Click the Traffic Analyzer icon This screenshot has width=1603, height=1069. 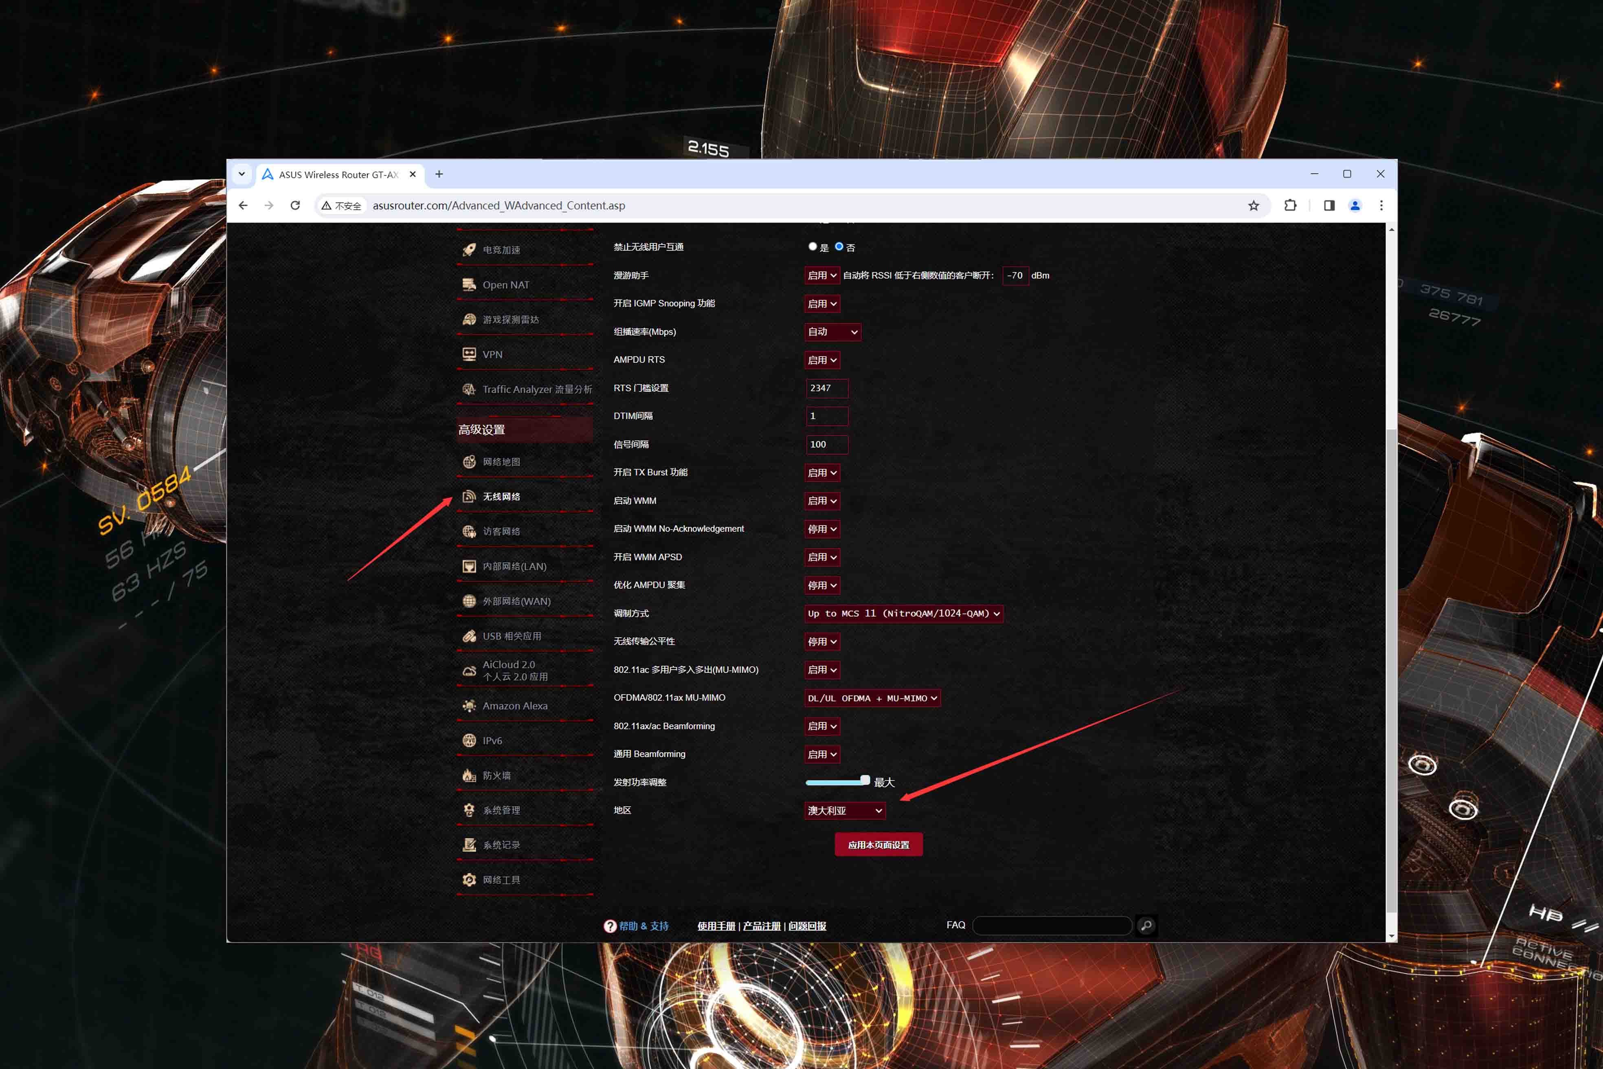pos(469,389)
